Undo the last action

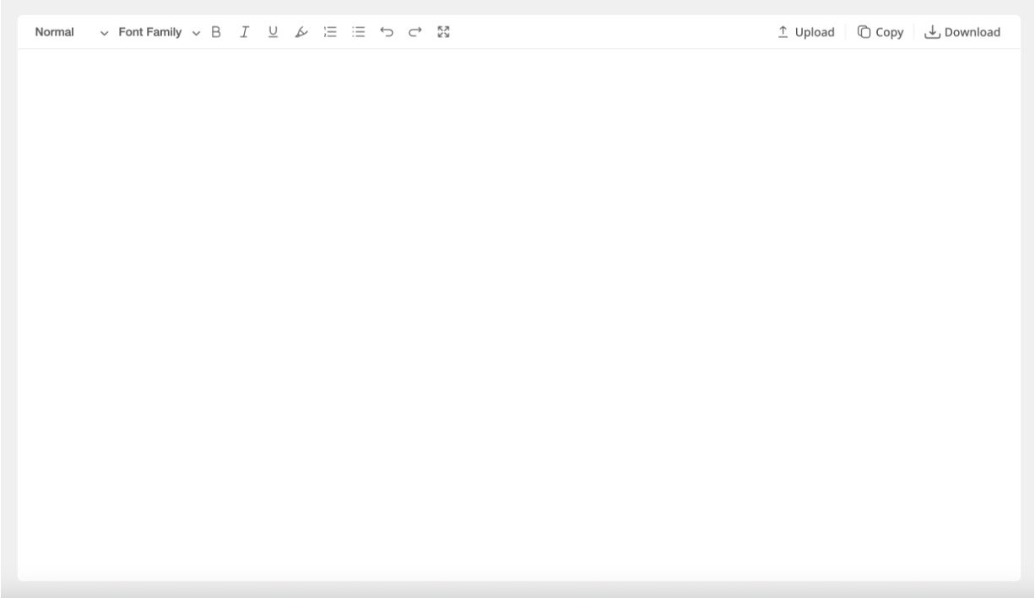point(387,32)
